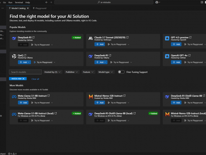Expand Try in Playground chevron for QwQ
This screenshot has height=155, width=206.
(x=55, y=62)
